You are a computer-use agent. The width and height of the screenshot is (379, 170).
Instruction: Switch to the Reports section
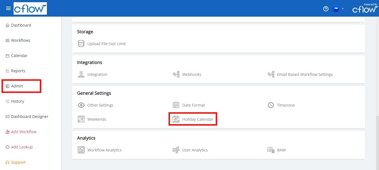click(18, 71)
